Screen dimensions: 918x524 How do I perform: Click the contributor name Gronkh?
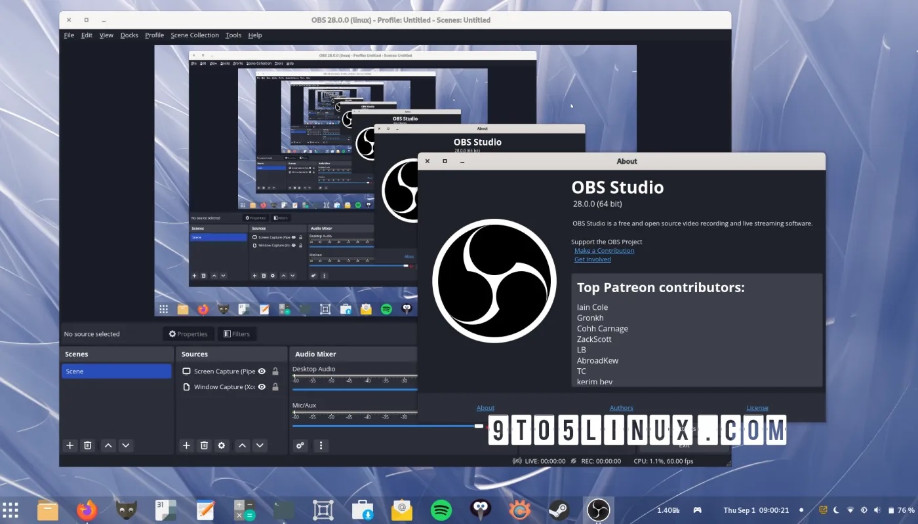coord(590,318)
